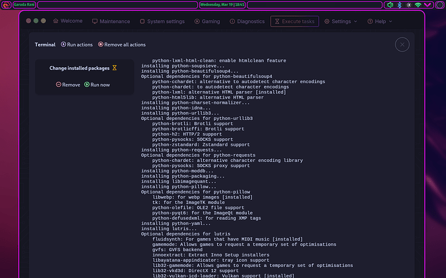Click the volume speaker tray icon
Screen dimensions: 446x278
point(390,5)
